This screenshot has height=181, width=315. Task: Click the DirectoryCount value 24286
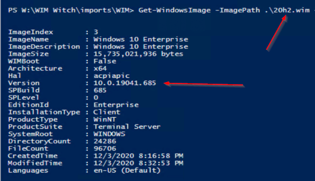pyautogui.click(x=105, y=141)
